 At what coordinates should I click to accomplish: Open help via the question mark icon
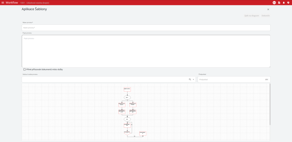[288, 3]
